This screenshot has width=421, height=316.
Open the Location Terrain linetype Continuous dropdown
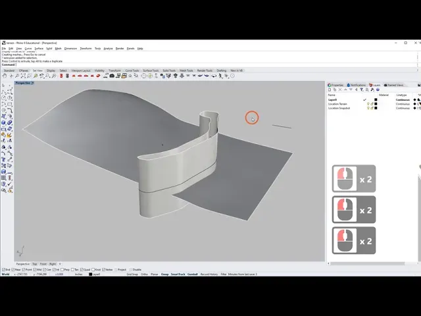point(401,104)
